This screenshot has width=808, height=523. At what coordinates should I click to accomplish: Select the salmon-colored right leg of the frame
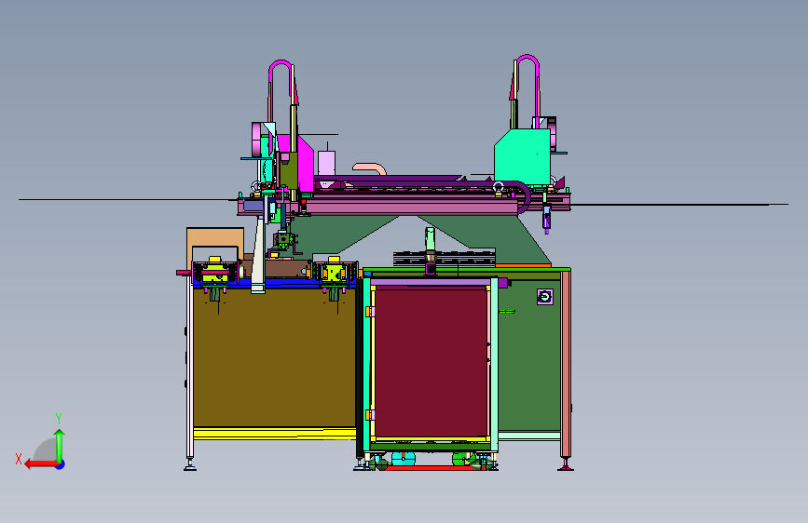tap(566, 364)
